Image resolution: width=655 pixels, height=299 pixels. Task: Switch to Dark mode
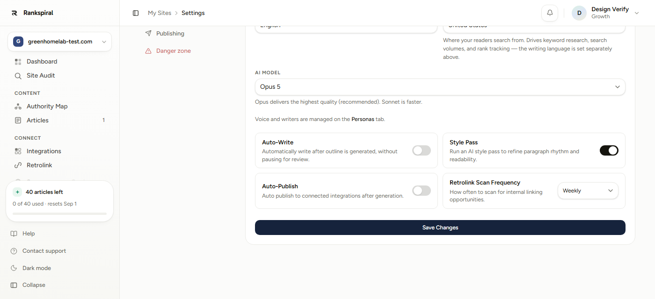tap(36, 268)
